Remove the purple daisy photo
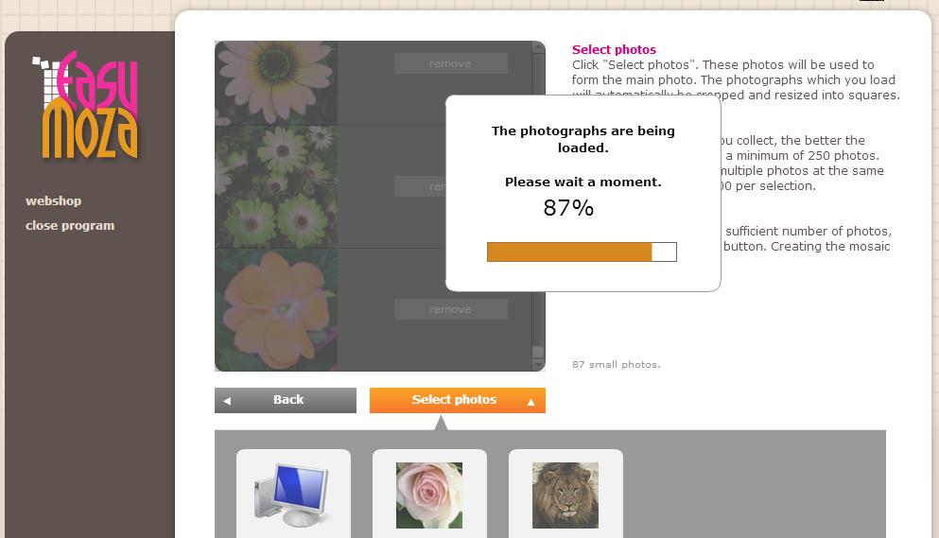939x538 pixels. [x=450, y=63]
